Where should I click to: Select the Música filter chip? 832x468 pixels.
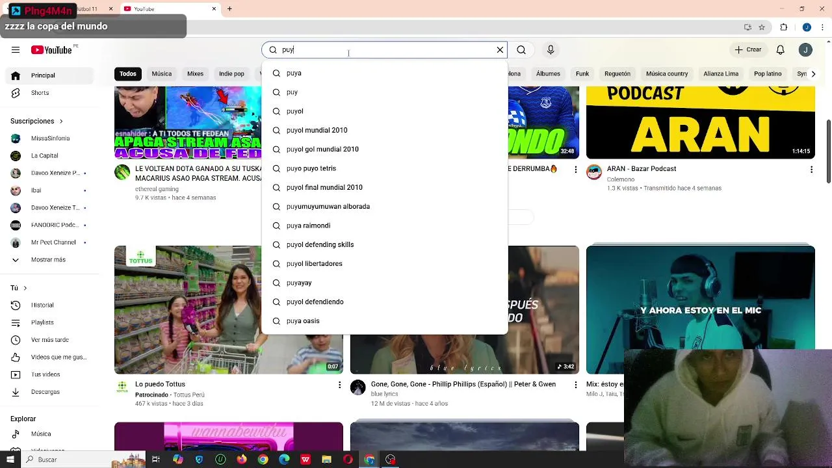[162, 73]
